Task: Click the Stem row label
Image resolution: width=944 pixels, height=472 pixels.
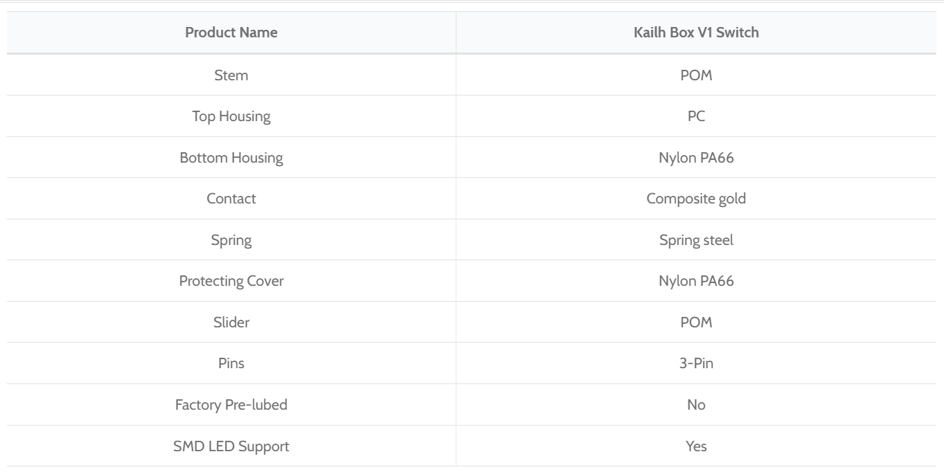Action: 231,75
